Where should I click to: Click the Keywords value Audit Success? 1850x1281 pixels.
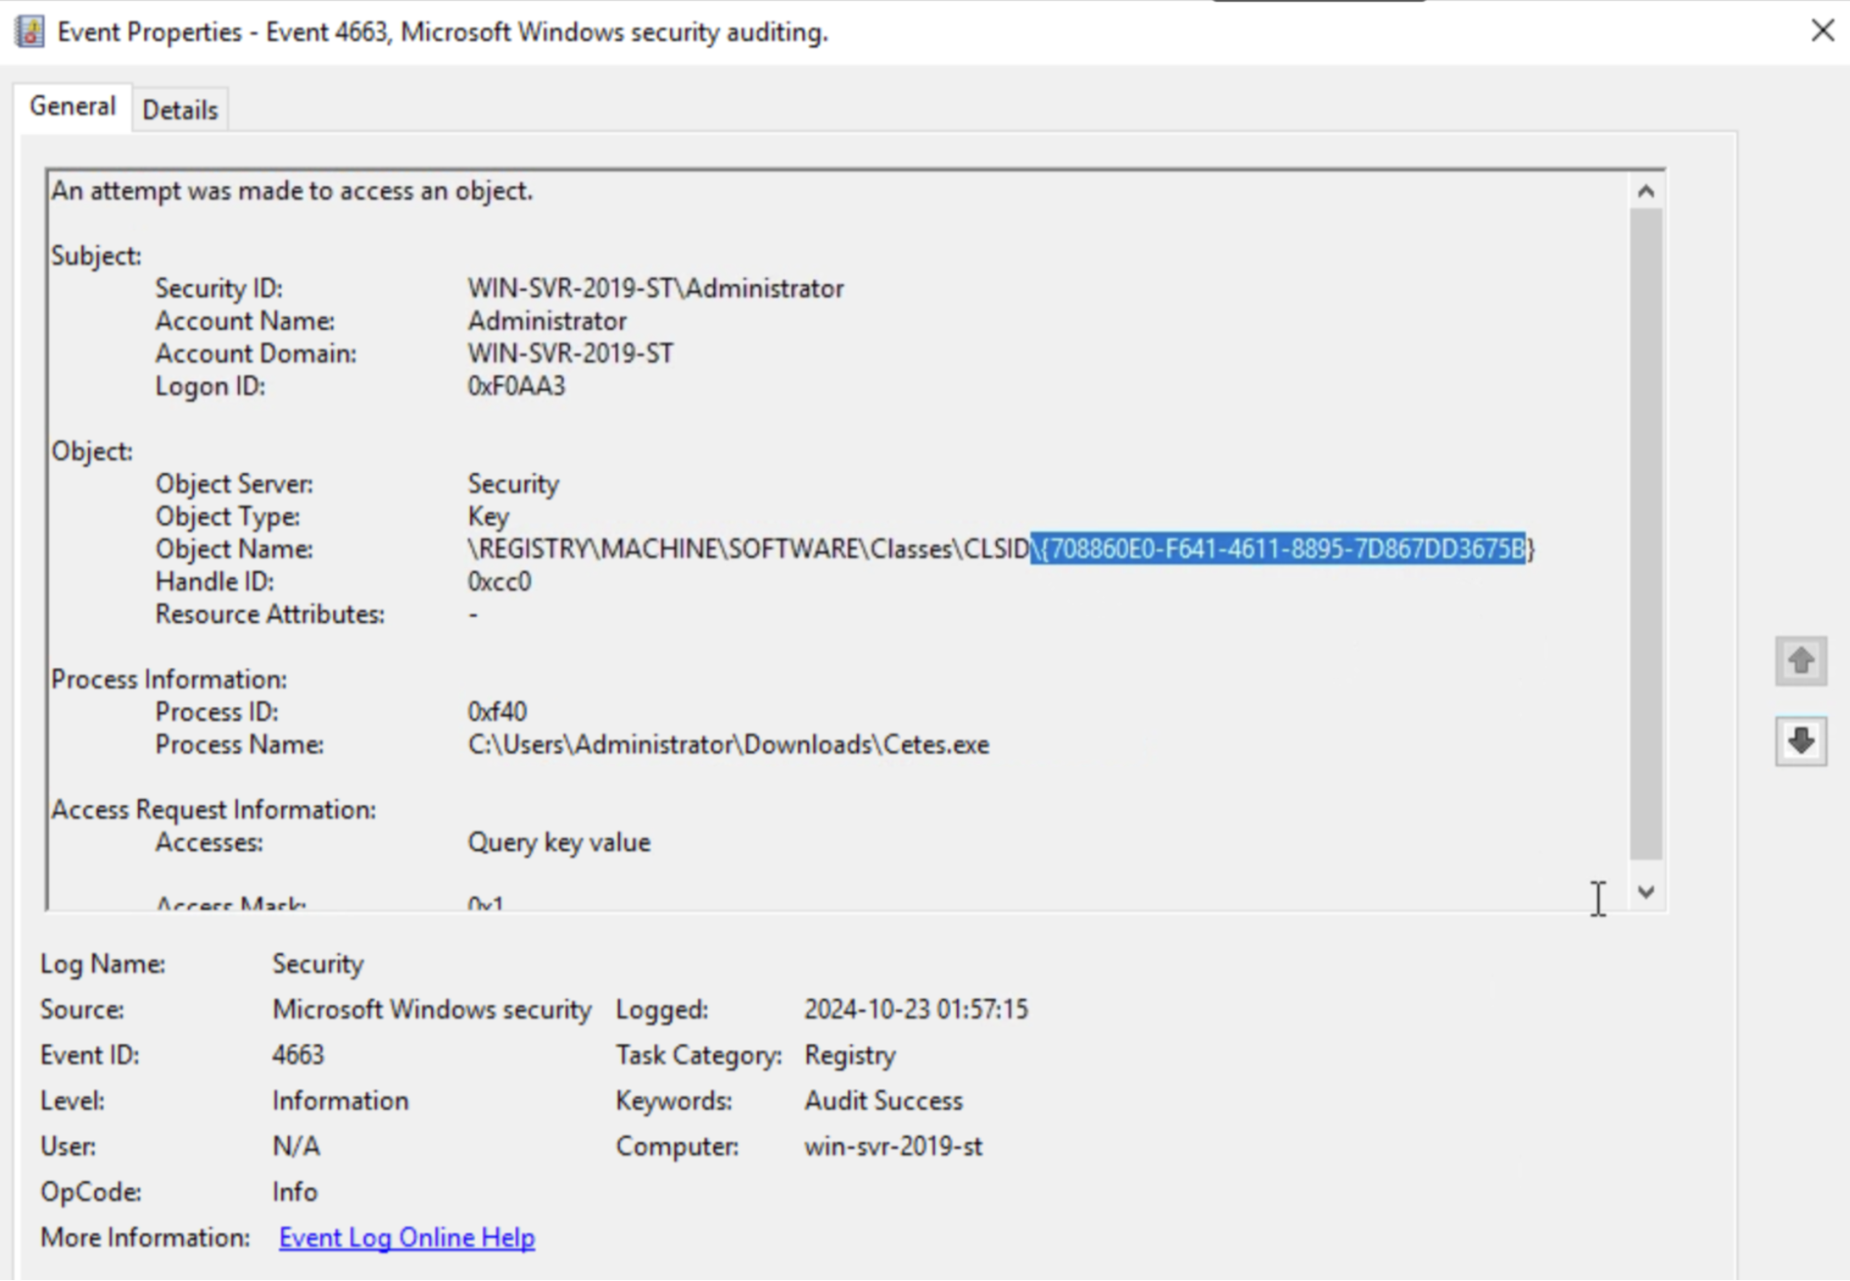[x=883, y=1101]
